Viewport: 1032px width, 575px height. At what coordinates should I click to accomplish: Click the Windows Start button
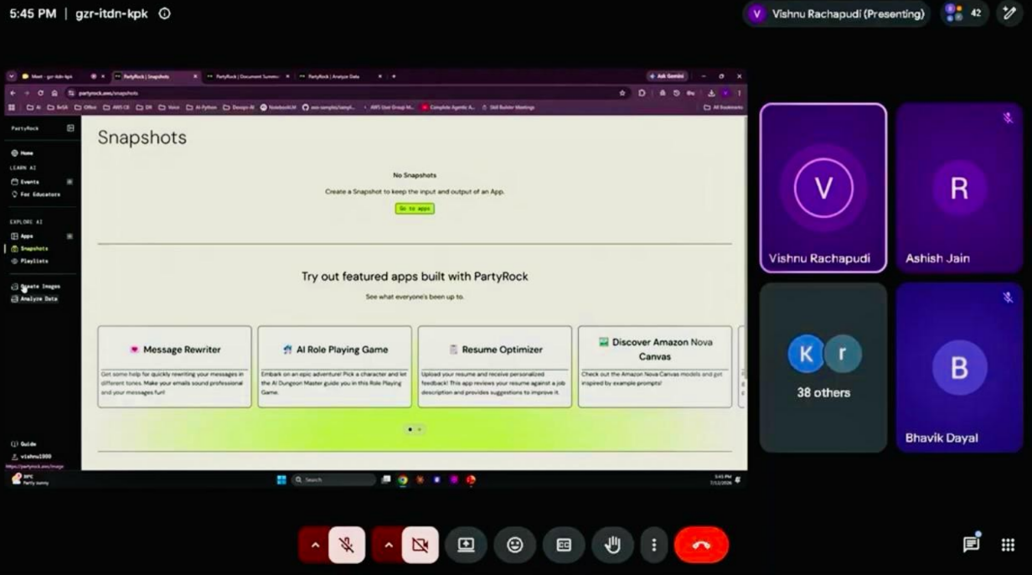click(x=281, y=480)
